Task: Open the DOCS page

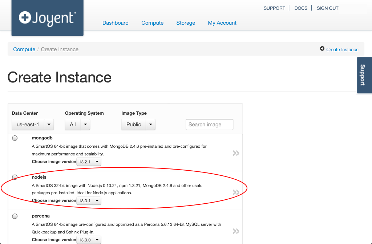Action: tap(301, 8)
